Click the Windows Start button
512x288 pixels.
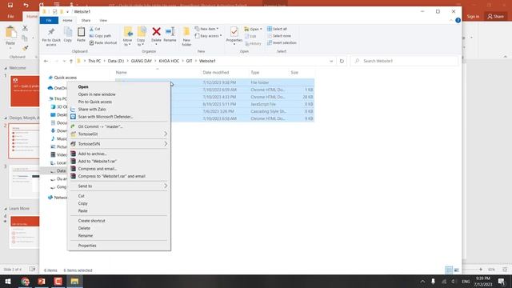click(x=8, y=281)
